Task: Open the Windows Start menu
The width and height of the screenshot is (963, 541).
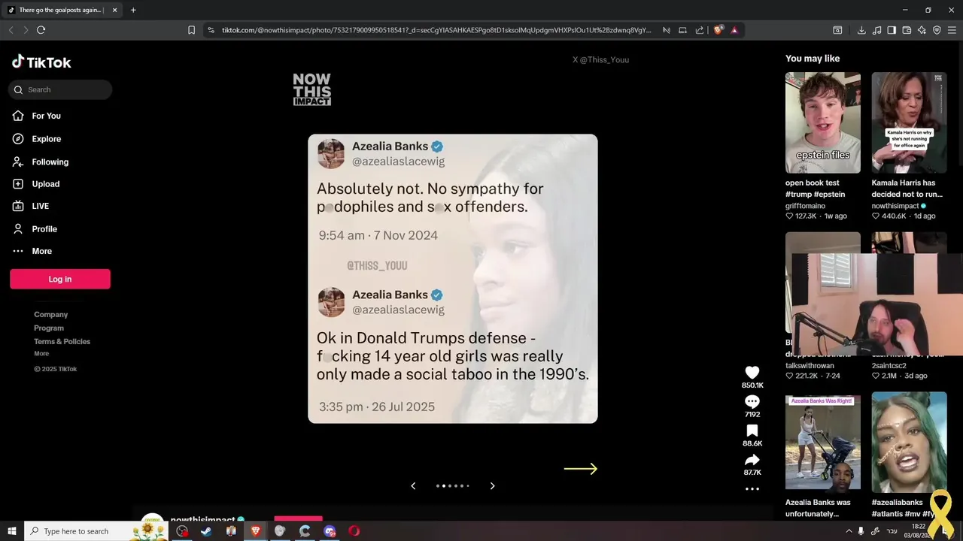Action: click(11, 531)
